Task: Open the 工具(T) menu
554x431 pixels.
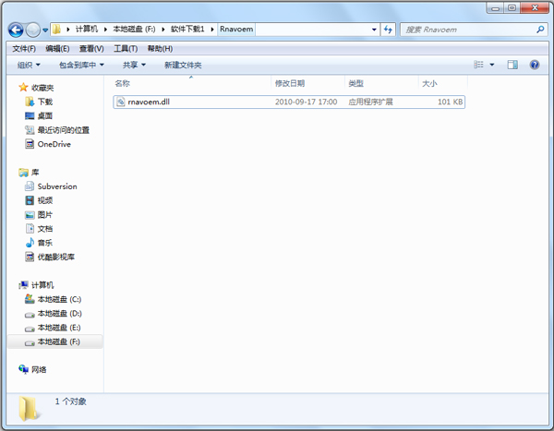Action: pyautogui.click(x=125, y=48)
